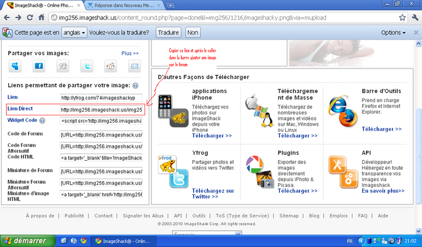Click the orange API tools icon
The image size is (422, 247).
tap(343, 172)
